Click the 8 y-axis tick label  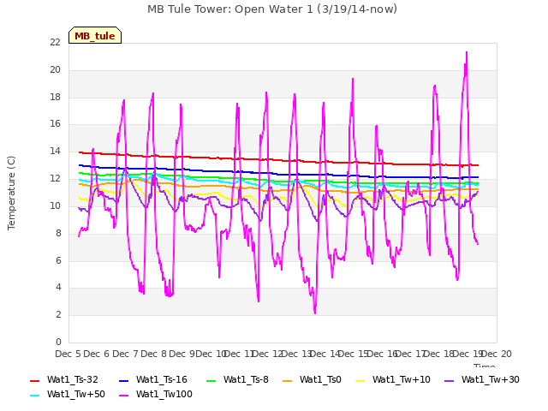point(58,233)
